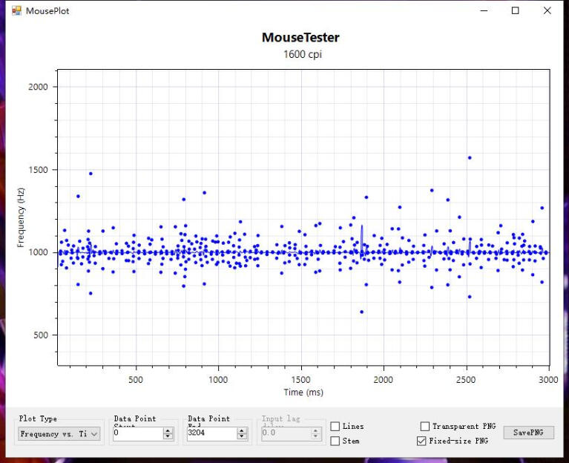Decrease the Data Point Start value with down arrow
This screenshot has height=463, width=569.
(168, 437)
